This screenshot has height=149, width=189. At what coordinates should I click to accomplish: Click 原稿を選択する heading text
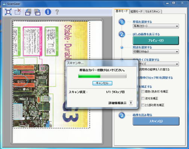click(142, 22)
